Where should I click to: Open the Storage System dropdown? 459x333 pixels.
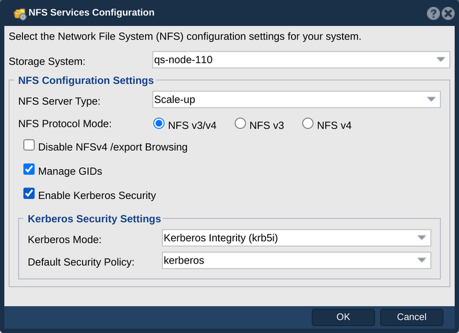pyautogui.click(x=301, y=60)
